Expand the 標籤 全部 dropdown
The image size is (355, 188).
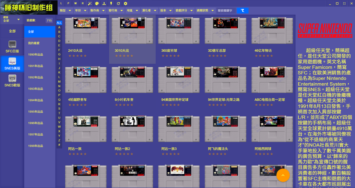(x=12, y=19)
